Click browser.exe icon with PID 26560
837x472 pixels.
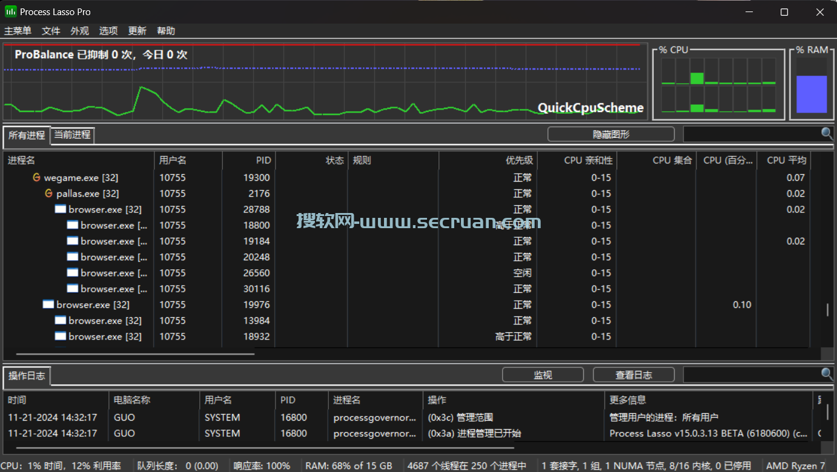pos(73,273)
